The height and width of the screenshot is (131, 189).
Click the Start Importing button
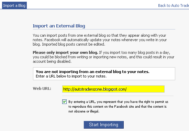(104, 125)
